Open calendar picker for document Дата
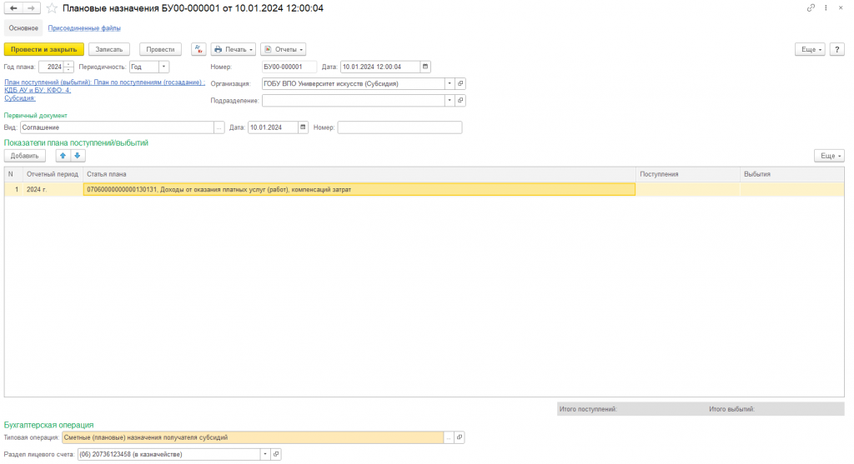854x464 pixels. (425, 67)
